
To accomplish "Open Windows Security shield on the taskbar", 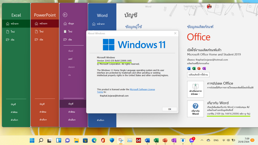I will pyautogui.click(x=112, y=140).
